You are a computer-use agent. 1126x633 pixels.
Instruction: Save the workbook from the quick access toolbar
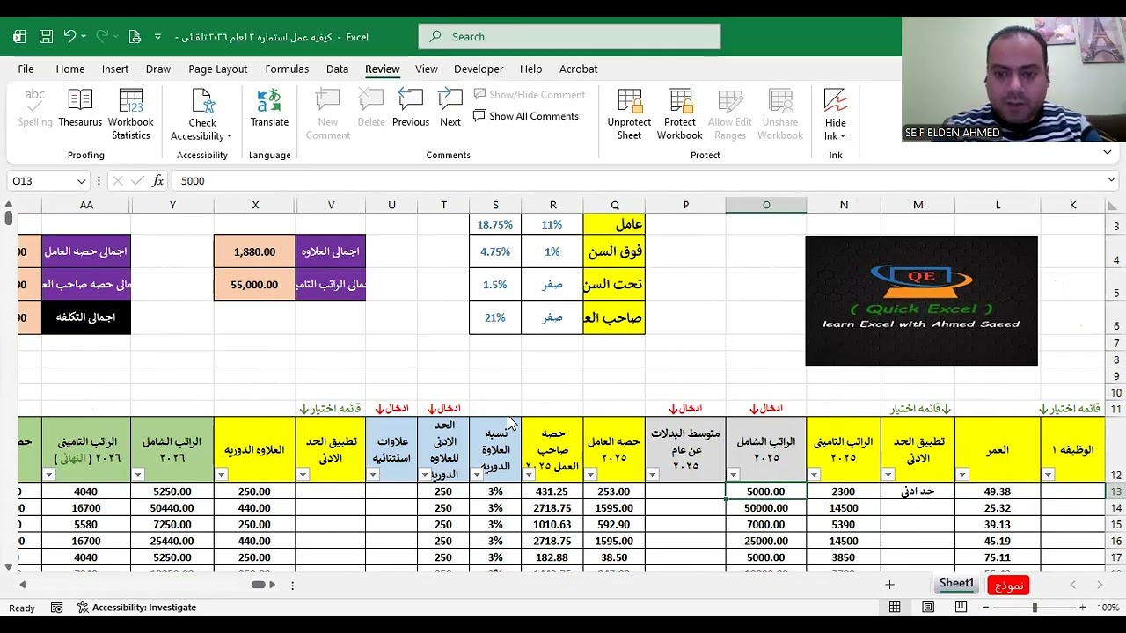[46, 37]
